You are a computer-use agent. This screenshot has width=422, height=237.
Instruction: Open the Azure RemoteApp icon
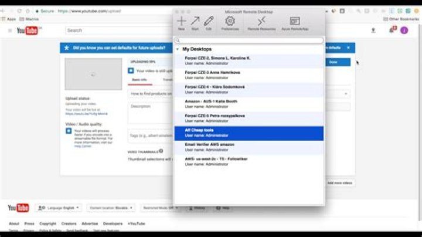click(294, 22)
